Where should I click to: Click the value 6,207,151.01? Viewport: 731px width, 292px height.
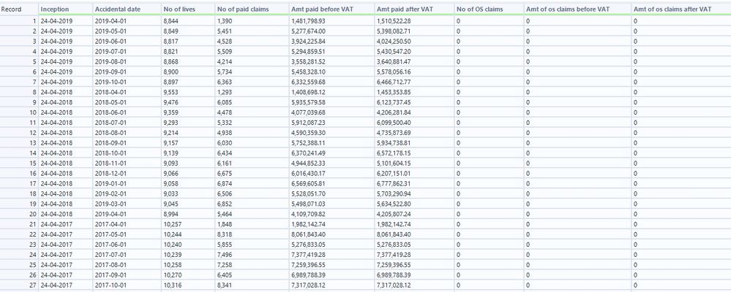pyautogui.click(x=394, y=174)
